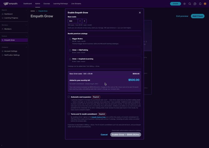
Task: Toggle the light/dark theme sun icon
Action: click(184, 4)
